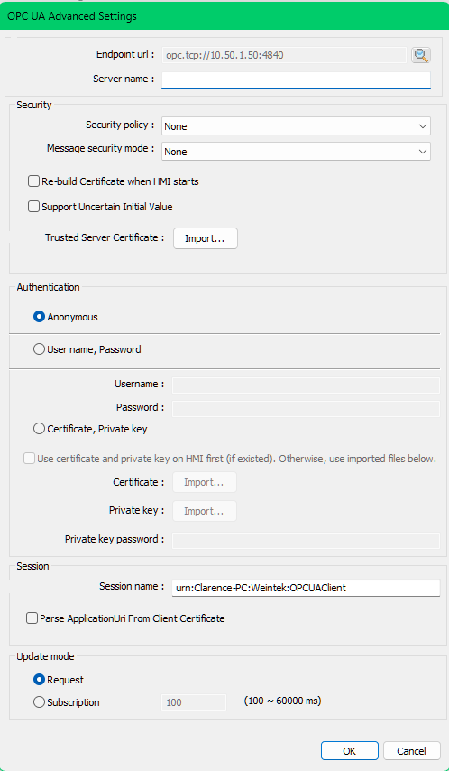Click the Subscription interval value box
449x771 pixels.
tap(194, 702)
